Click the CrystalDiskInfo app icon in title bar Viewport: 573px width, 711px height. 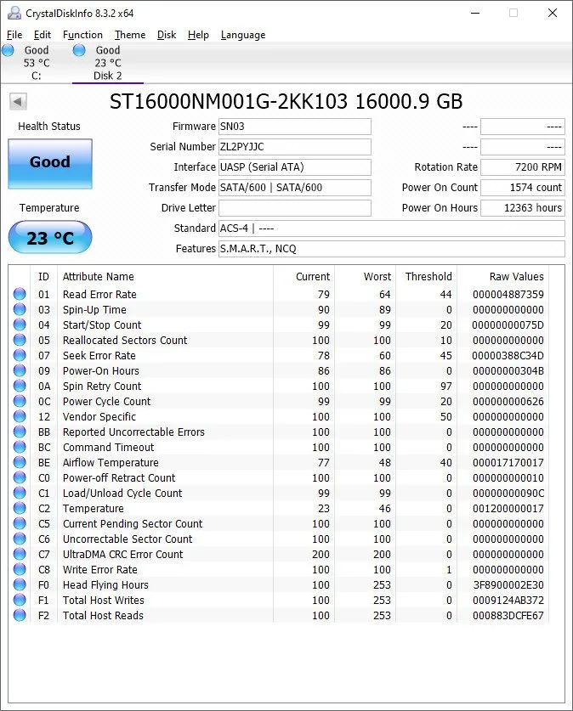coord(14,13)
